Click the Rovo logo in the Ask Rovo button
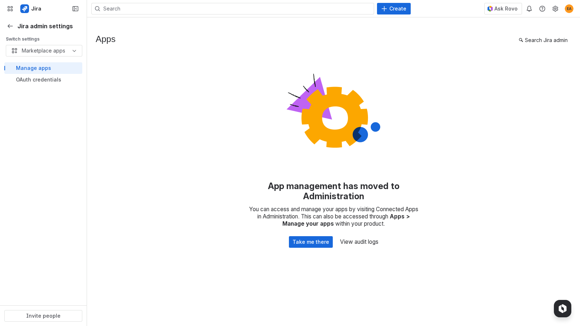The image size is (580, 326). 490,9
